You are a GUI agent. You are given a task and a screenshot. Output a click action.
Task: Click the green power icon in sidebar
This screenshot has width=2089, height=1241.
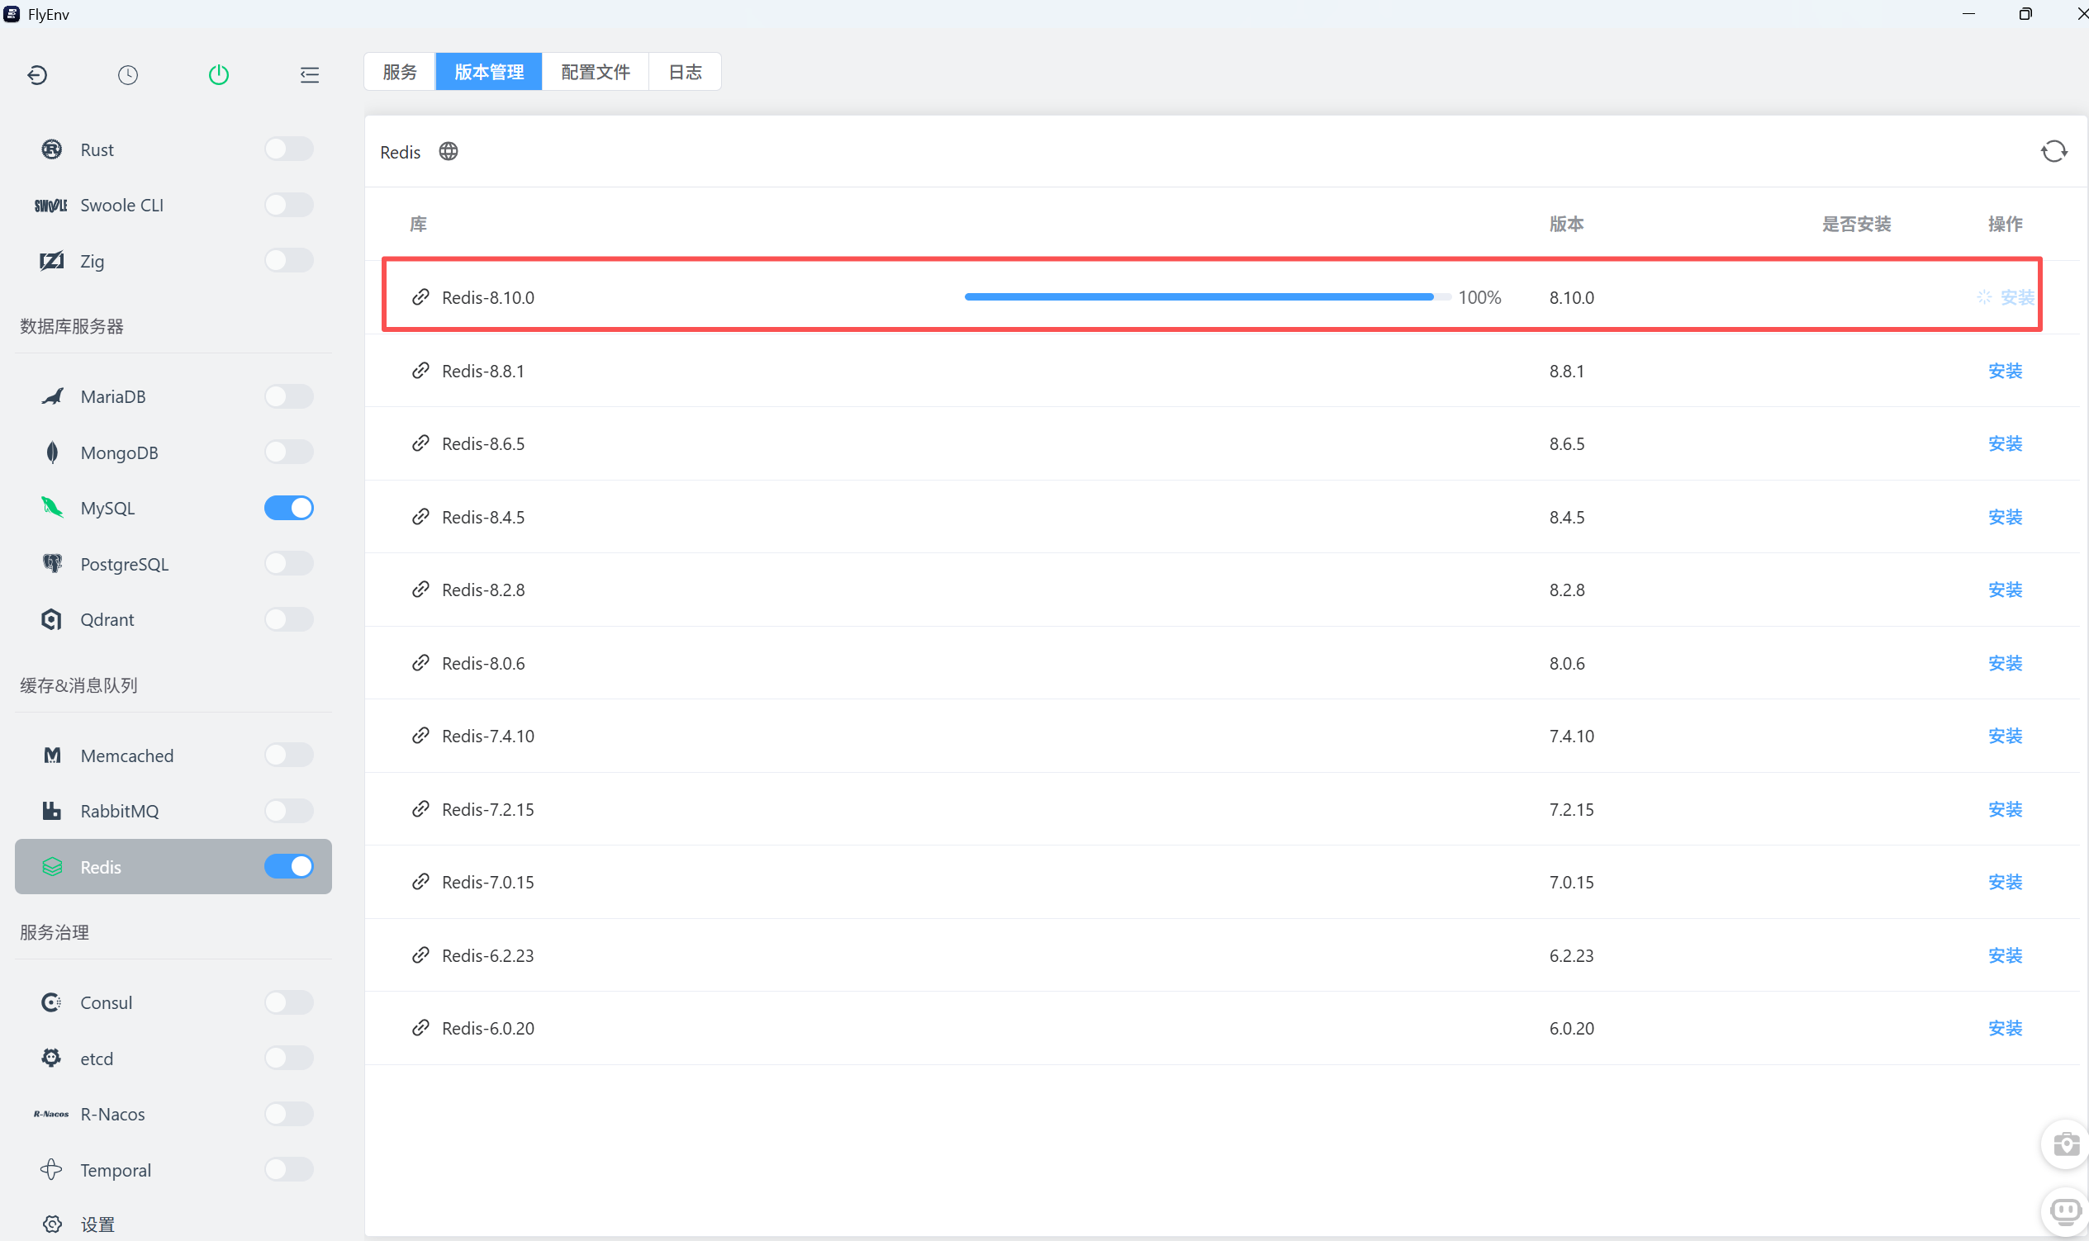point(218,75)
